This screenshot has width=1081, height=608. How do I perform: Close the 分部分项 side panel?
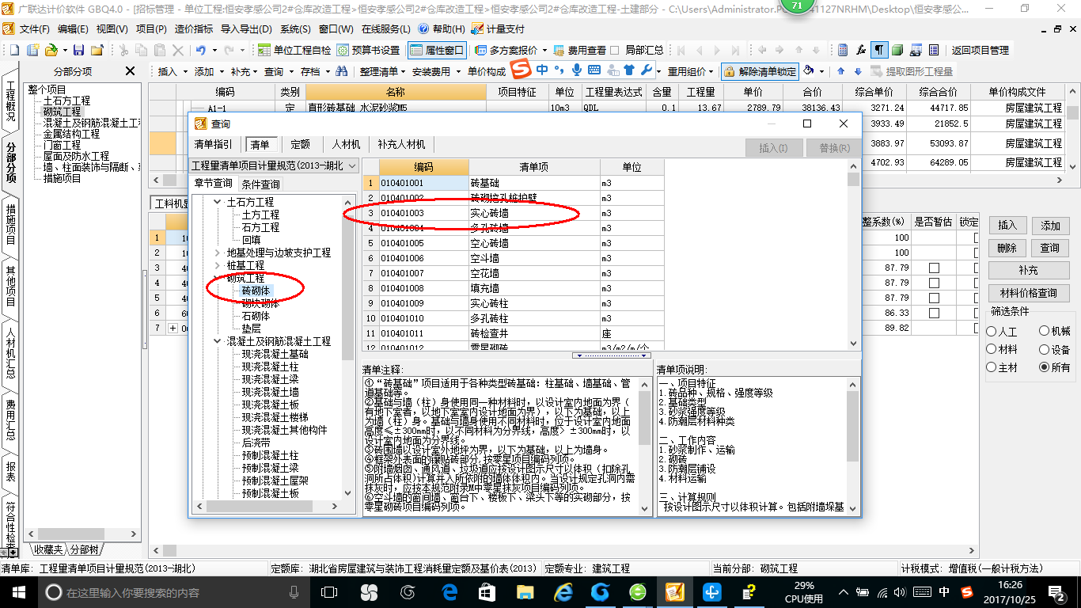click(130, 71)
